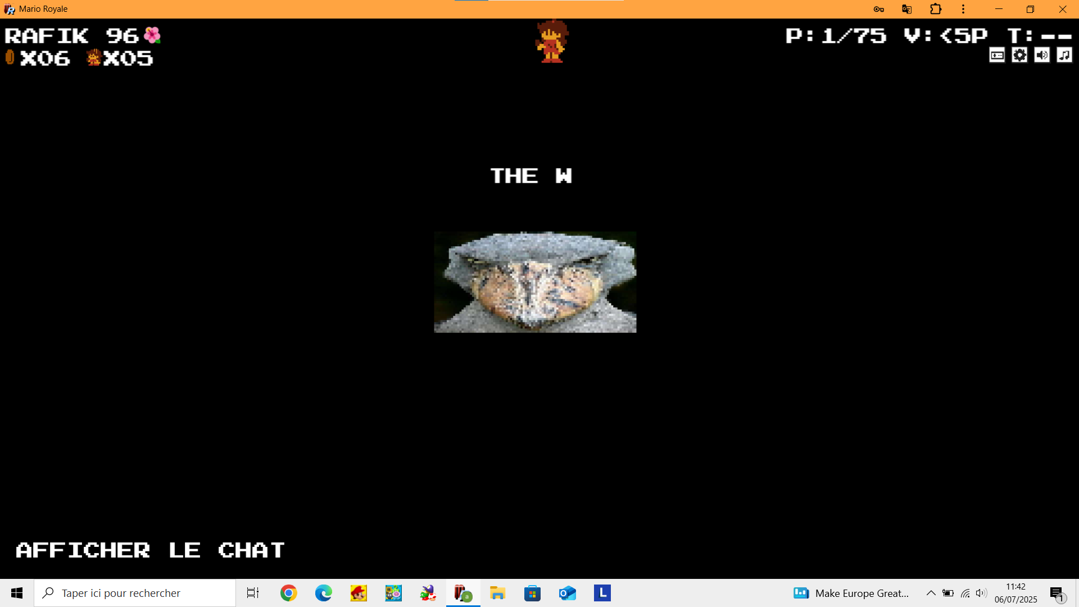Click the active Mario Royale taskbar icon
The image size is (1079, 607).
[463, 593]
